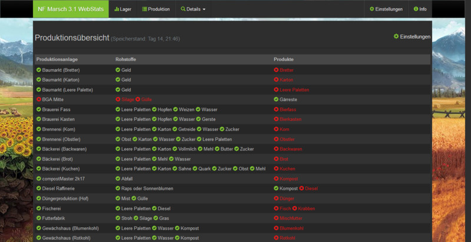Click the green check next to Abfall
This screenshot has height=242, width=471.
tap(118, 179)
